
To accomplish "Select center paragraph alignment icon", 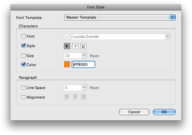I will point(75,97).
